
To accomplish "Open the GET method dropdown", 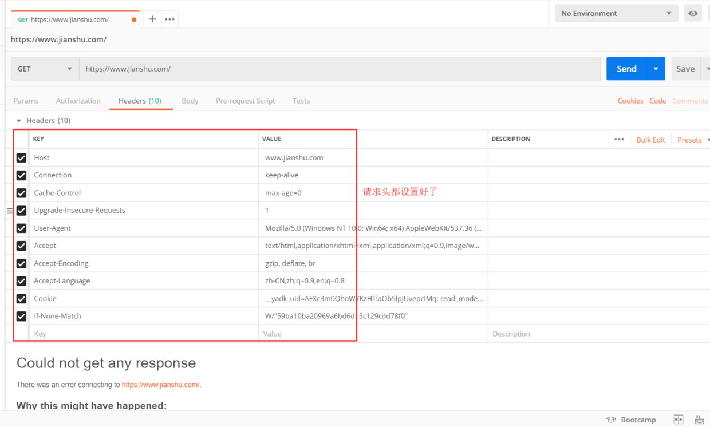I will 45,69.
